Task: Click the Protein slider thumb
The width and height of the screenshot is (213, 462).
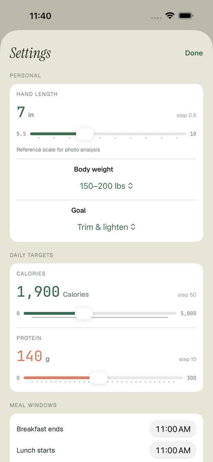Action: click(x=98, y=378)
